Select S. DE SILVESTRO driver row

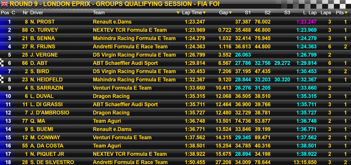(175, 162)
